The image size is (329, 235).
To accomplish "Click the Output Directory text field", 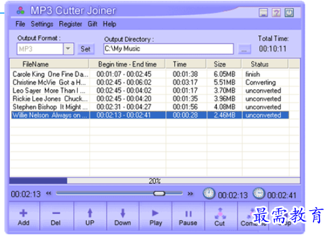I will tap(168, 48).
